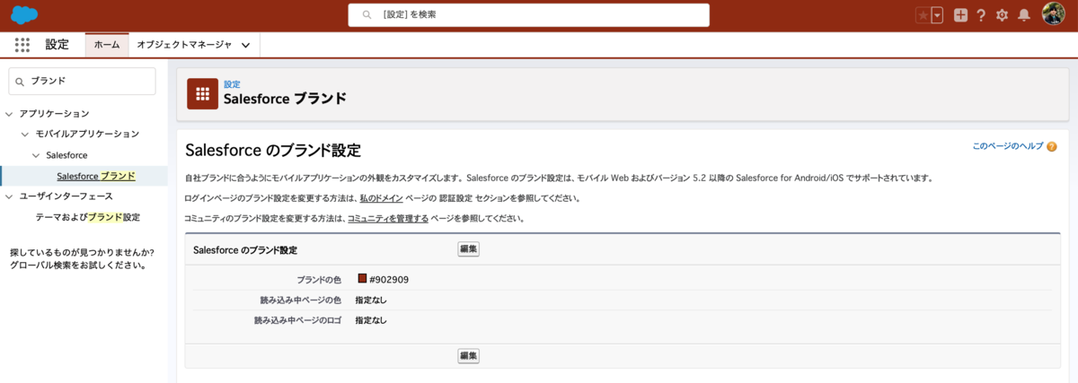Click the #902909 color value text
The height and width of the screenshot is (383, 1078).
click(x=389, y=280)
